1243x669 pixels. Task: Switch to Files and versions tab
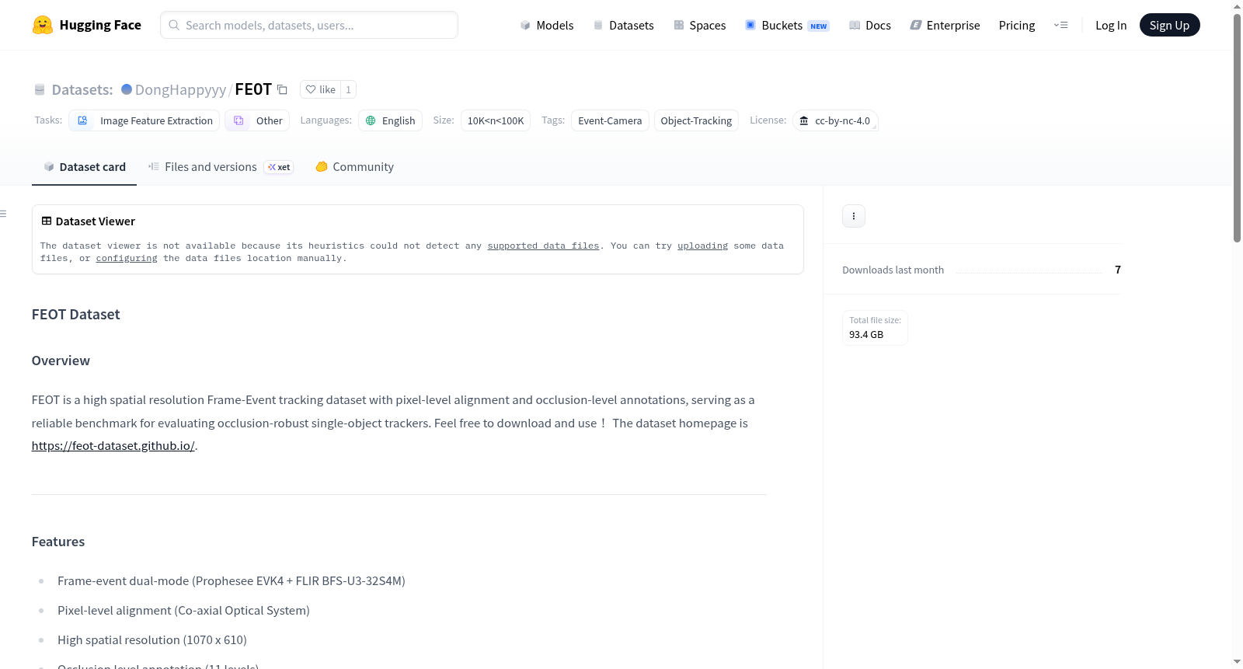[221, 167]
